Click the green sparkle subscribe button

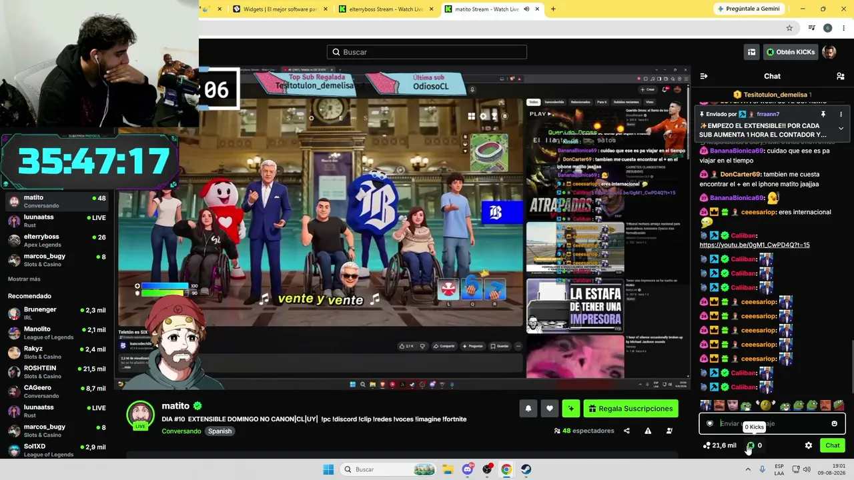pos(571,409)
